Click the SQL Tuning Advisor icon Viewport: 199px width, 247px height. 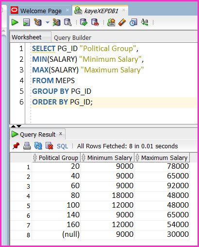[68, 22]
